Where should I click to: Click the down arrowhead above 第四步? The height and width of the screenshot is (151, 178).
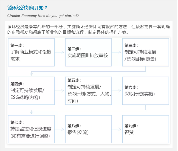tap(31, 74)
